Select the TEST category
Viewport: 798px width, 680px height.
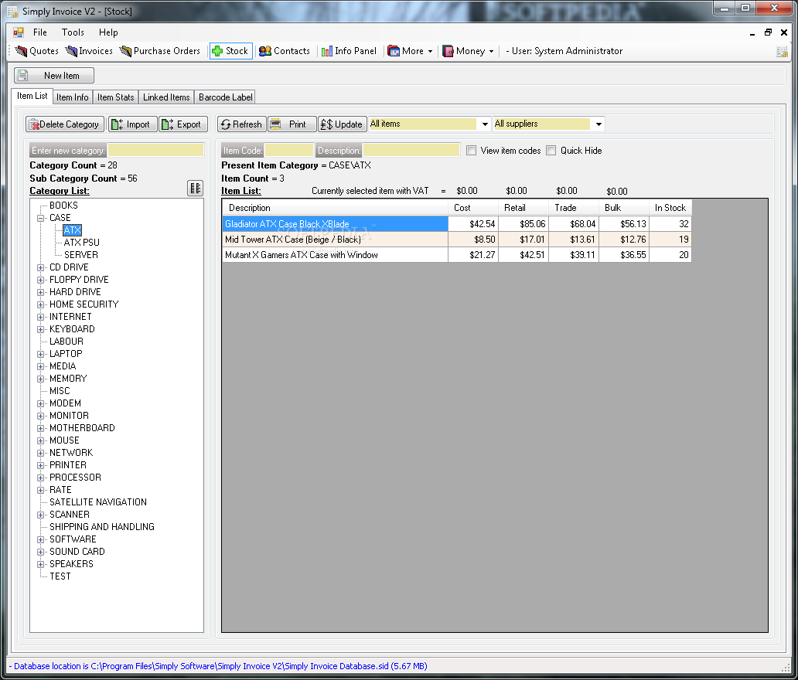pos(60,576)
